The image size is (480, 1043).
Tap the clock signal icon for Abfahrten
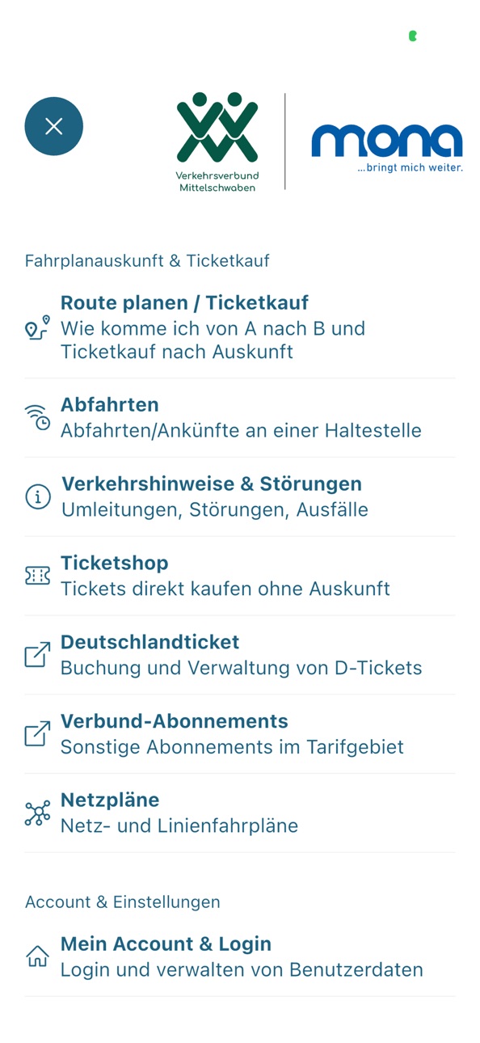click(37, 417)
